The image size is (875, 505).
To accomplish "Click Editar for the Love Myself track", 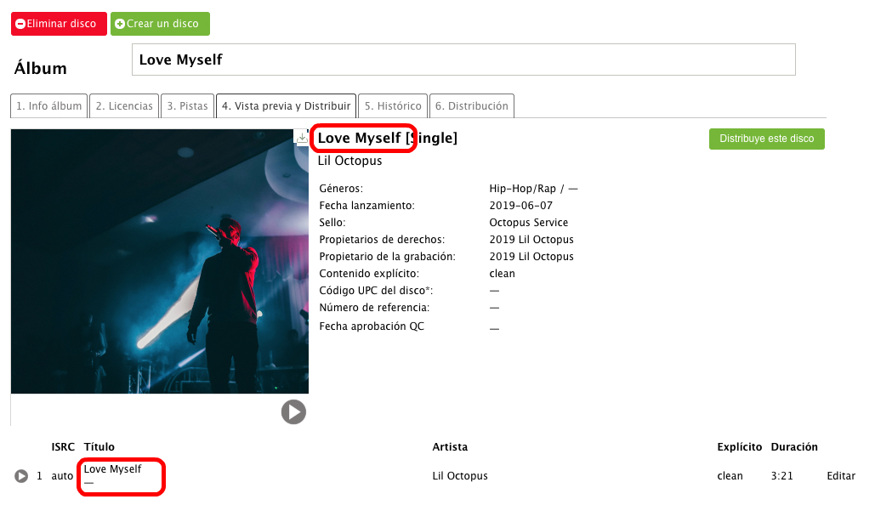I will click(x=841, y=476).
